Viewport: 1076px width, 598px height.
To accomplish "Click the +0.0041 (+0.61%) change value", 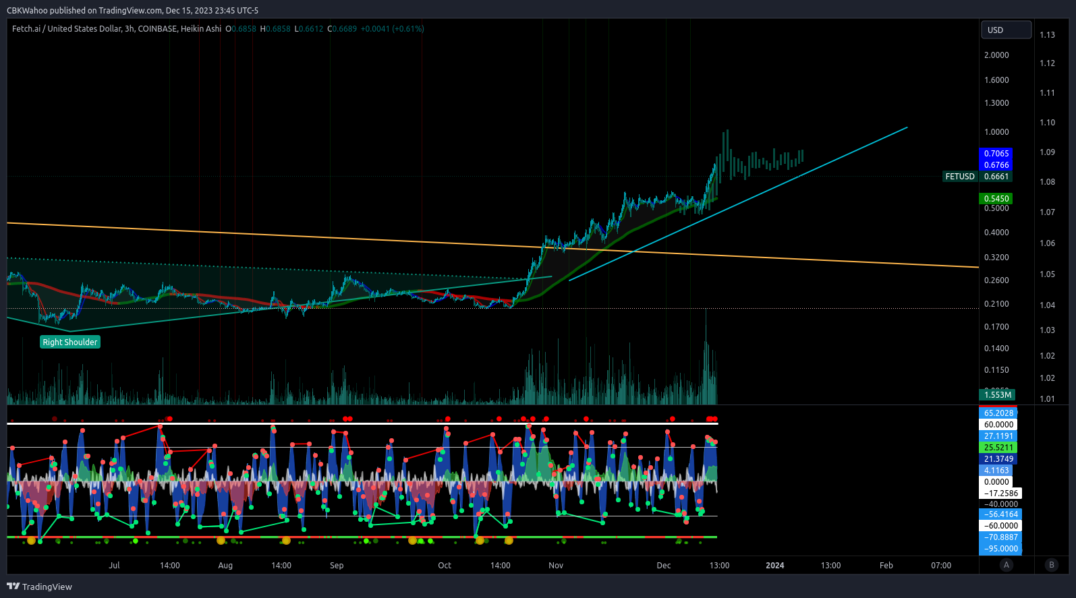I will (392, 29).
